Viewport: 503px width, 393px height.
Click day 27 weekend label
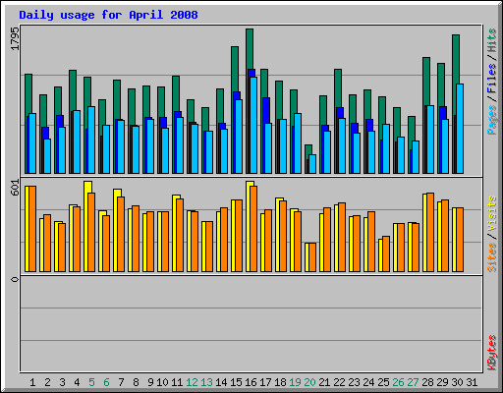[413, 382]
